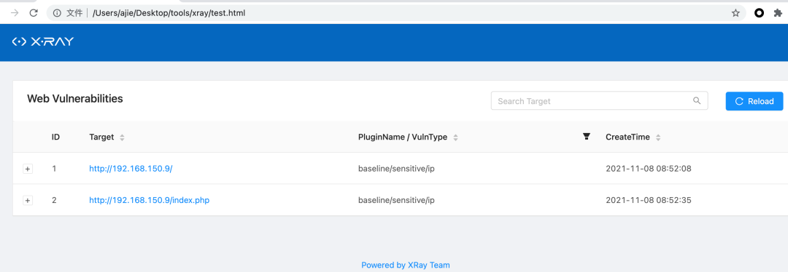This screenshot has height=272, width=788.
Task: Open Powered by XRay Team link
Action: (x=406, y=265)
